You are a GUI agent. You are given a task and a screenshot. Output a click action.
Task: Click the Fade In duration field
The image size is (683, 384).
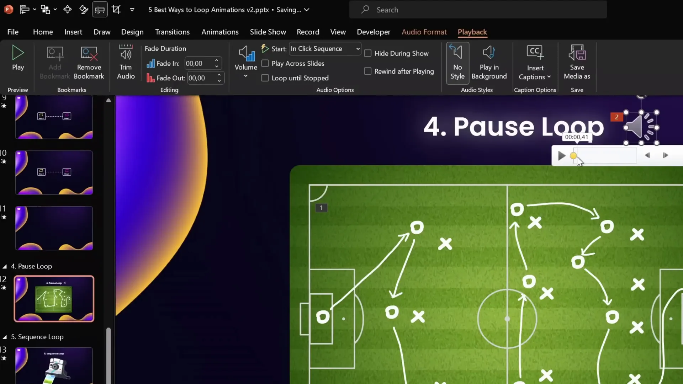[x=199, y=63]
